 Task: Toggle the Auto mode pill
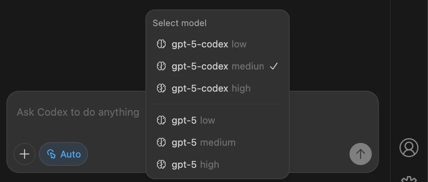tap(63, 154)
